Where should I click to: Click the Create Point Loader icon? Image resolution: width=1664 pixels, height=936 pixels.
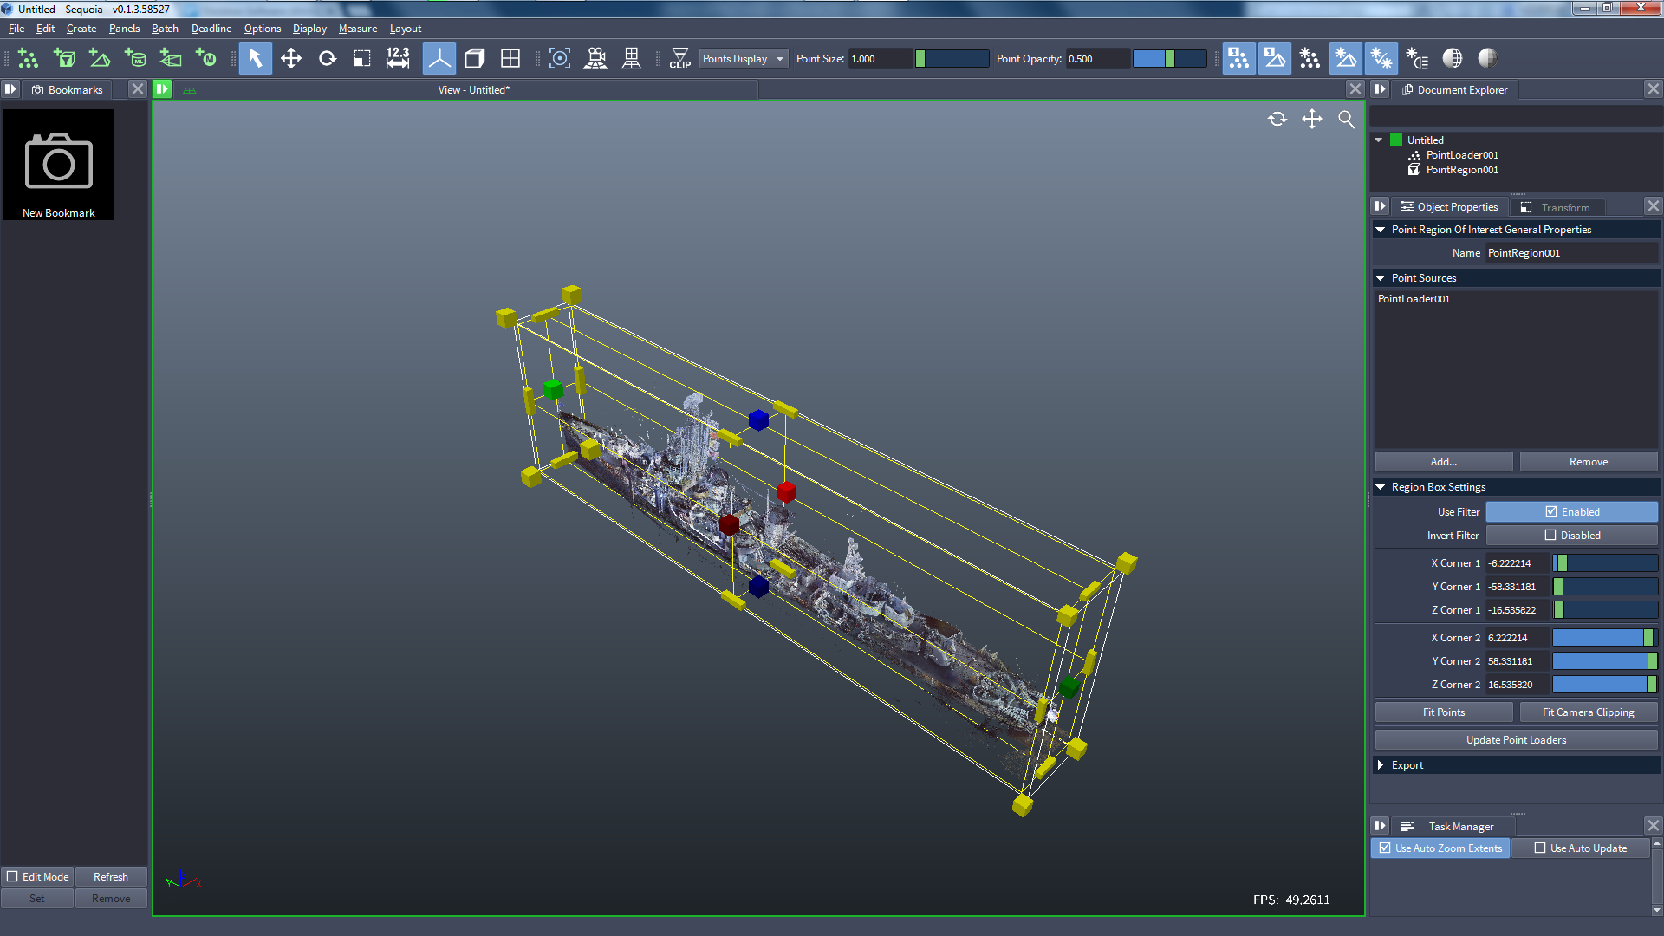pos(28,58)
